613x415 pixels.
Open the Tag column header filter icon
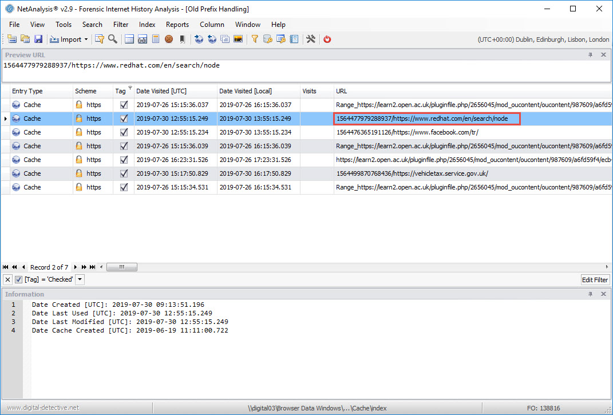tap(130, 88)
